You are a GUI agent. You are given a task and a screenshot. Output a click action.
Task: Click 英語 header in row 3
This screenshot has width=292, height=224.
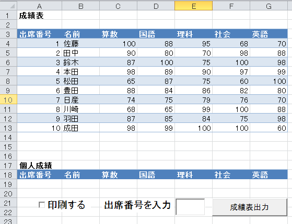click(x=268, y=34)
